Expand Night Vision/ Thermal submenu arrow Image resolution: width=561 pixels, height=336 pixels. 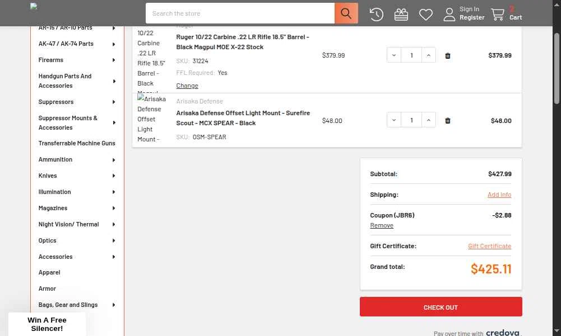[x=114, y=224]
